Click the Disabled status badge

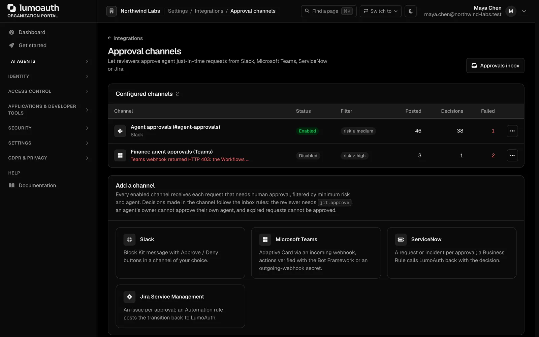pyautogui.click(x=308, y=156)
